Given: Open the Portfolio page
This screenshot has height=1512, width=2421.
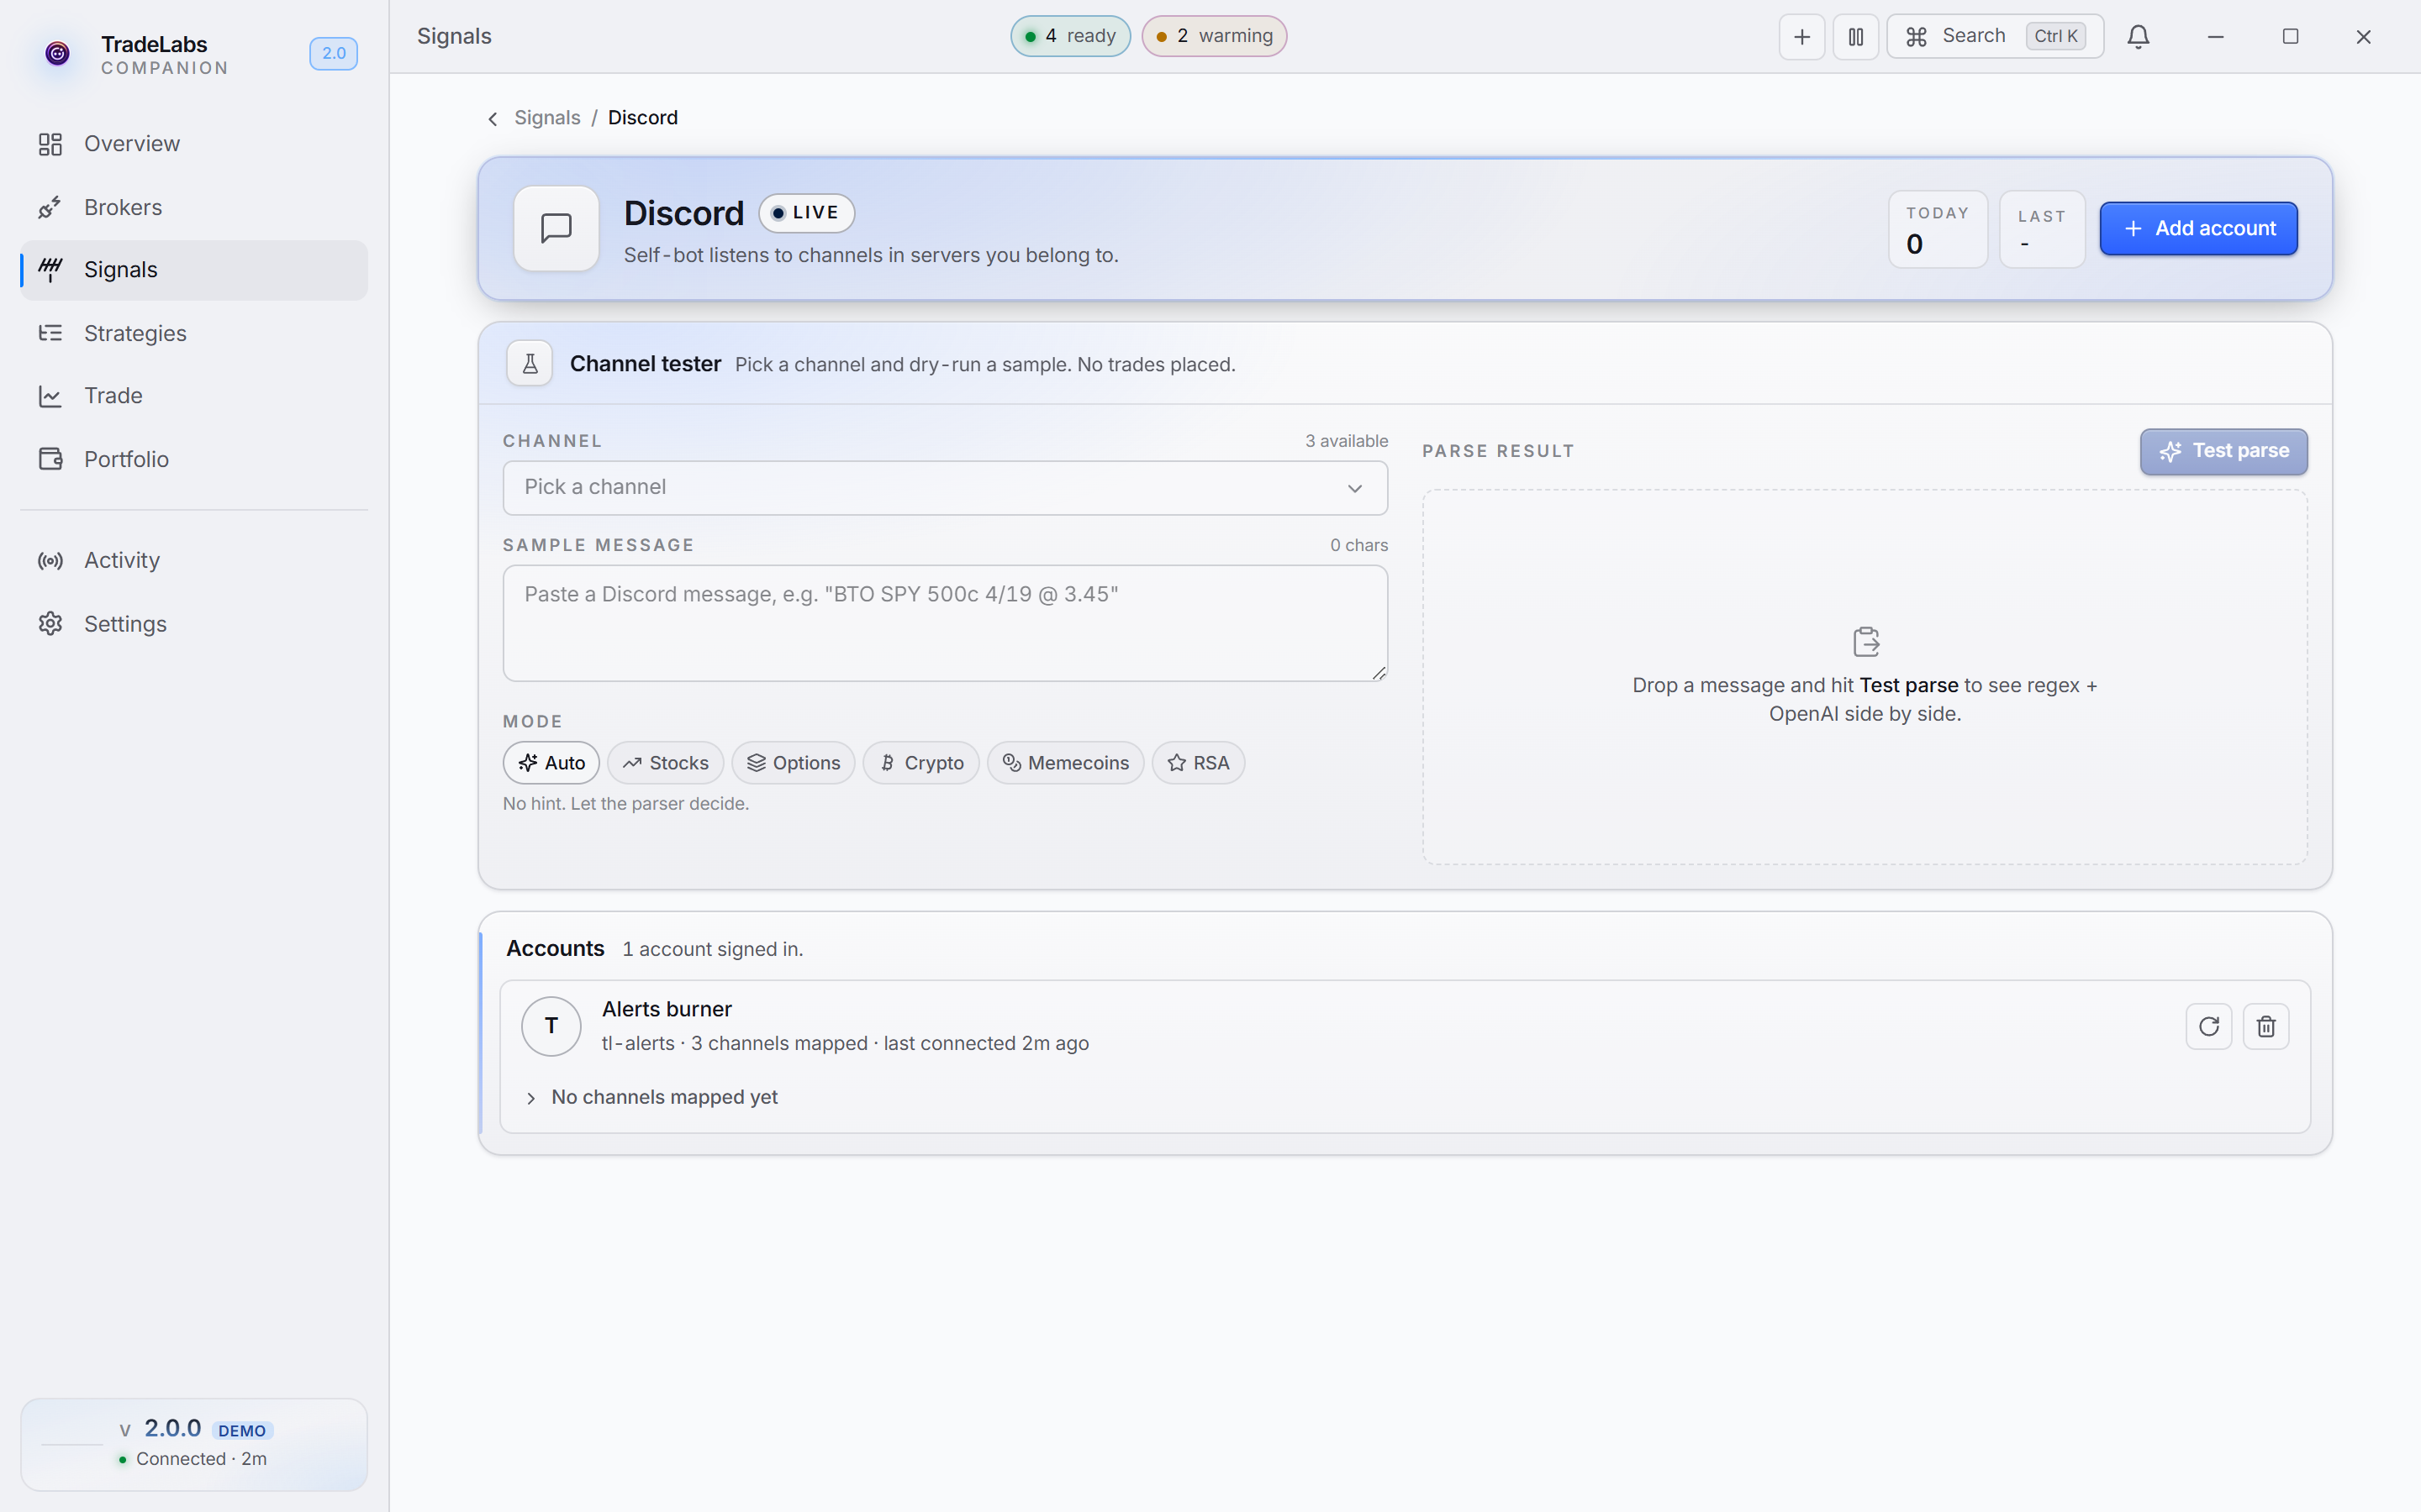Looking at the screenshot, I should (193, 459).
